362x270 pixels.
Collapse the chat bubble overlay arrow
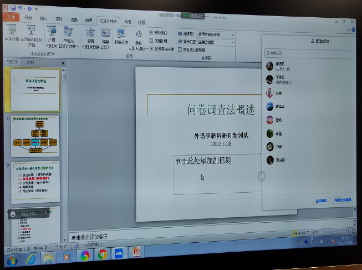(45, 213)
